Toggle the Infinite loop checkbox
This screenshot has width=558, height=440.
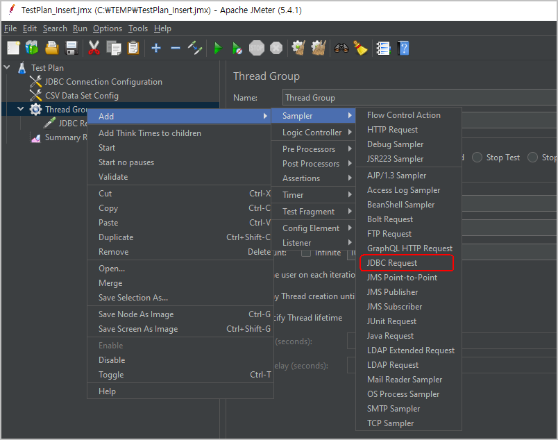305,253
